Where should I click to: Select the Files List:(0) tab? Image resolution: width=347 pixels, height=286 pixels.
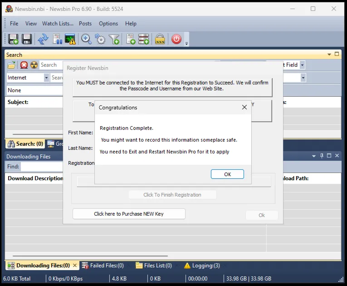[x=154, y=266]
